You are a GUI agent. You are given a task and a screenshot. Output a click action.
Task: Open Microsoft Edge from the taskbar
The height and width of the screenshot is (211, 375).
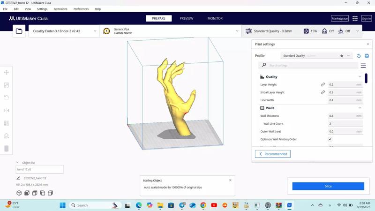(x=139, y=205)
